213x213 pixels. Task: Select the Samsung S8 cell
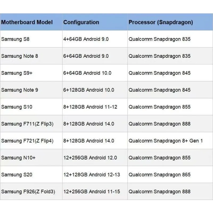[x=15, y=39]
